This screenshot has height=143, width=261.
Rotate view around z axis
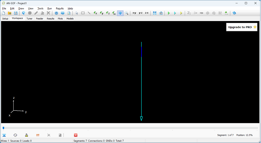pos(108,13)
